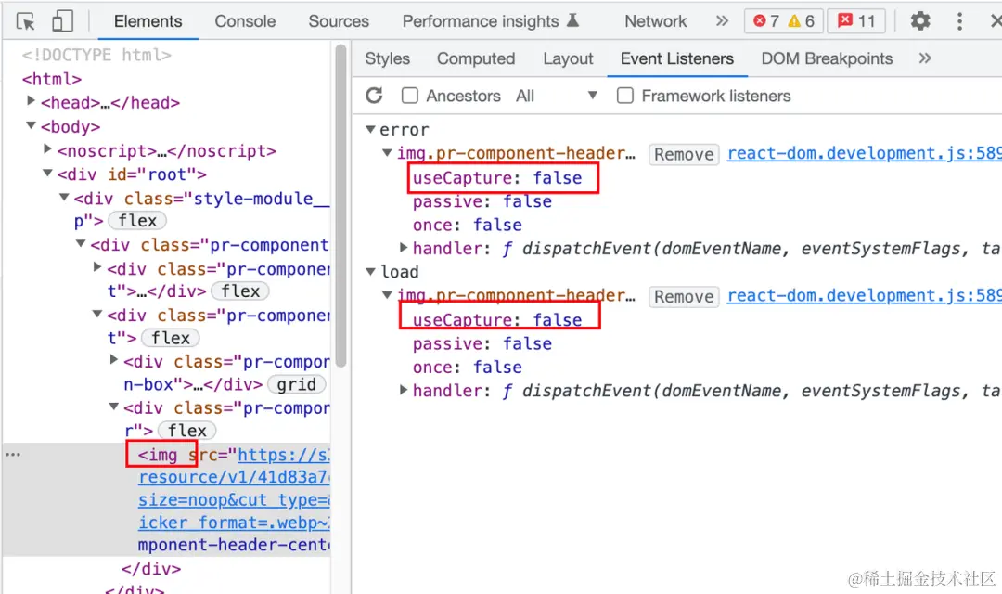Open the Elements panel tab
This screenshot has width=1002, height=594.
[x=148, y=21]
